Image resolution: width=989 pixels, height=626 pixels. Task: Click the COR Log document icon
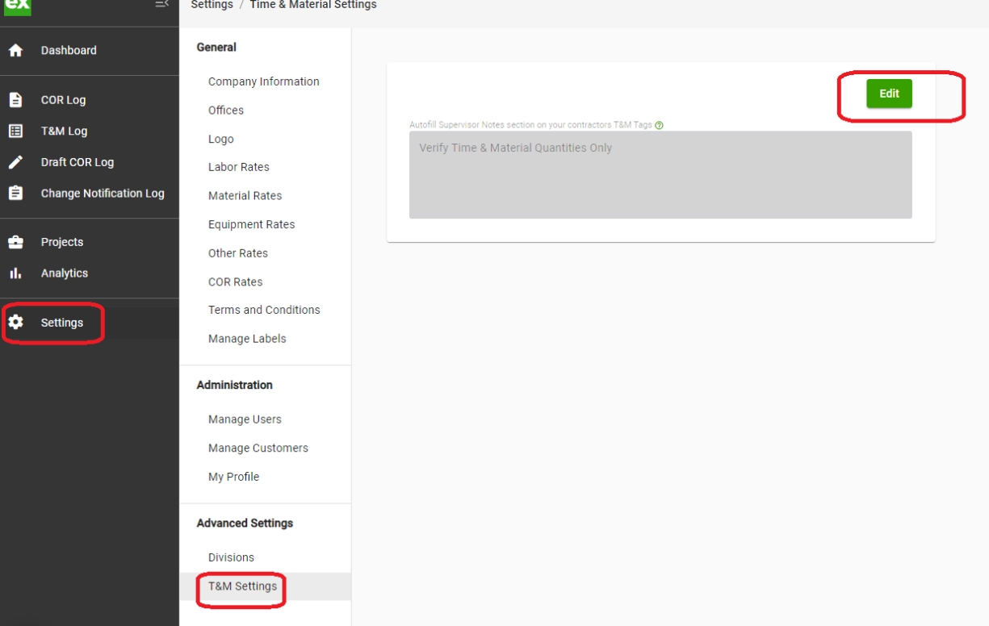(15, 100)
